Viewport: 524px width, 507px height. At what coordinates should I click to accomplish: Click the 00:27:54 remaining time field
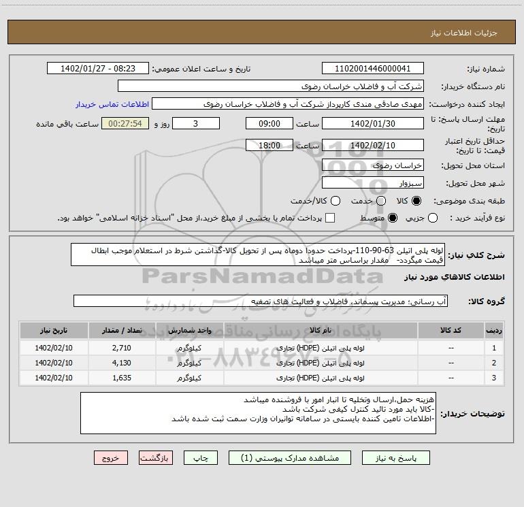(125, 123)
